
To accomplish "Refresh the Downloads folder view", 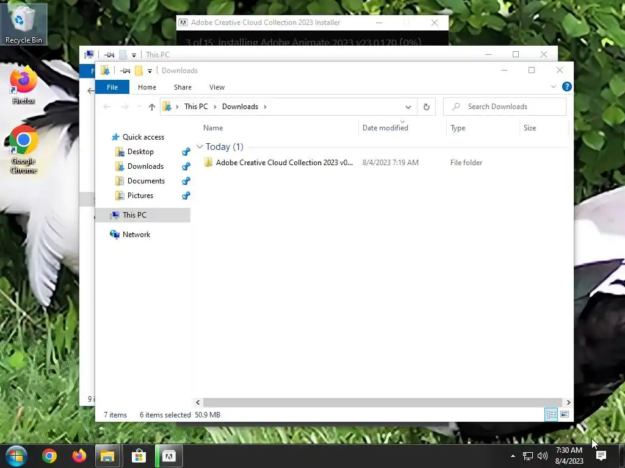I will 427,107.
